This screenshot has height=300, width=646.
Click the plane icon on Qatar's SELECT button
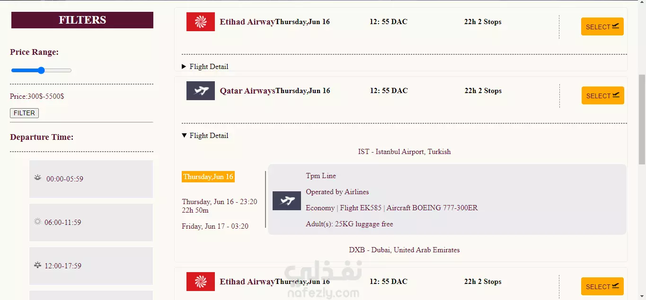616,95
